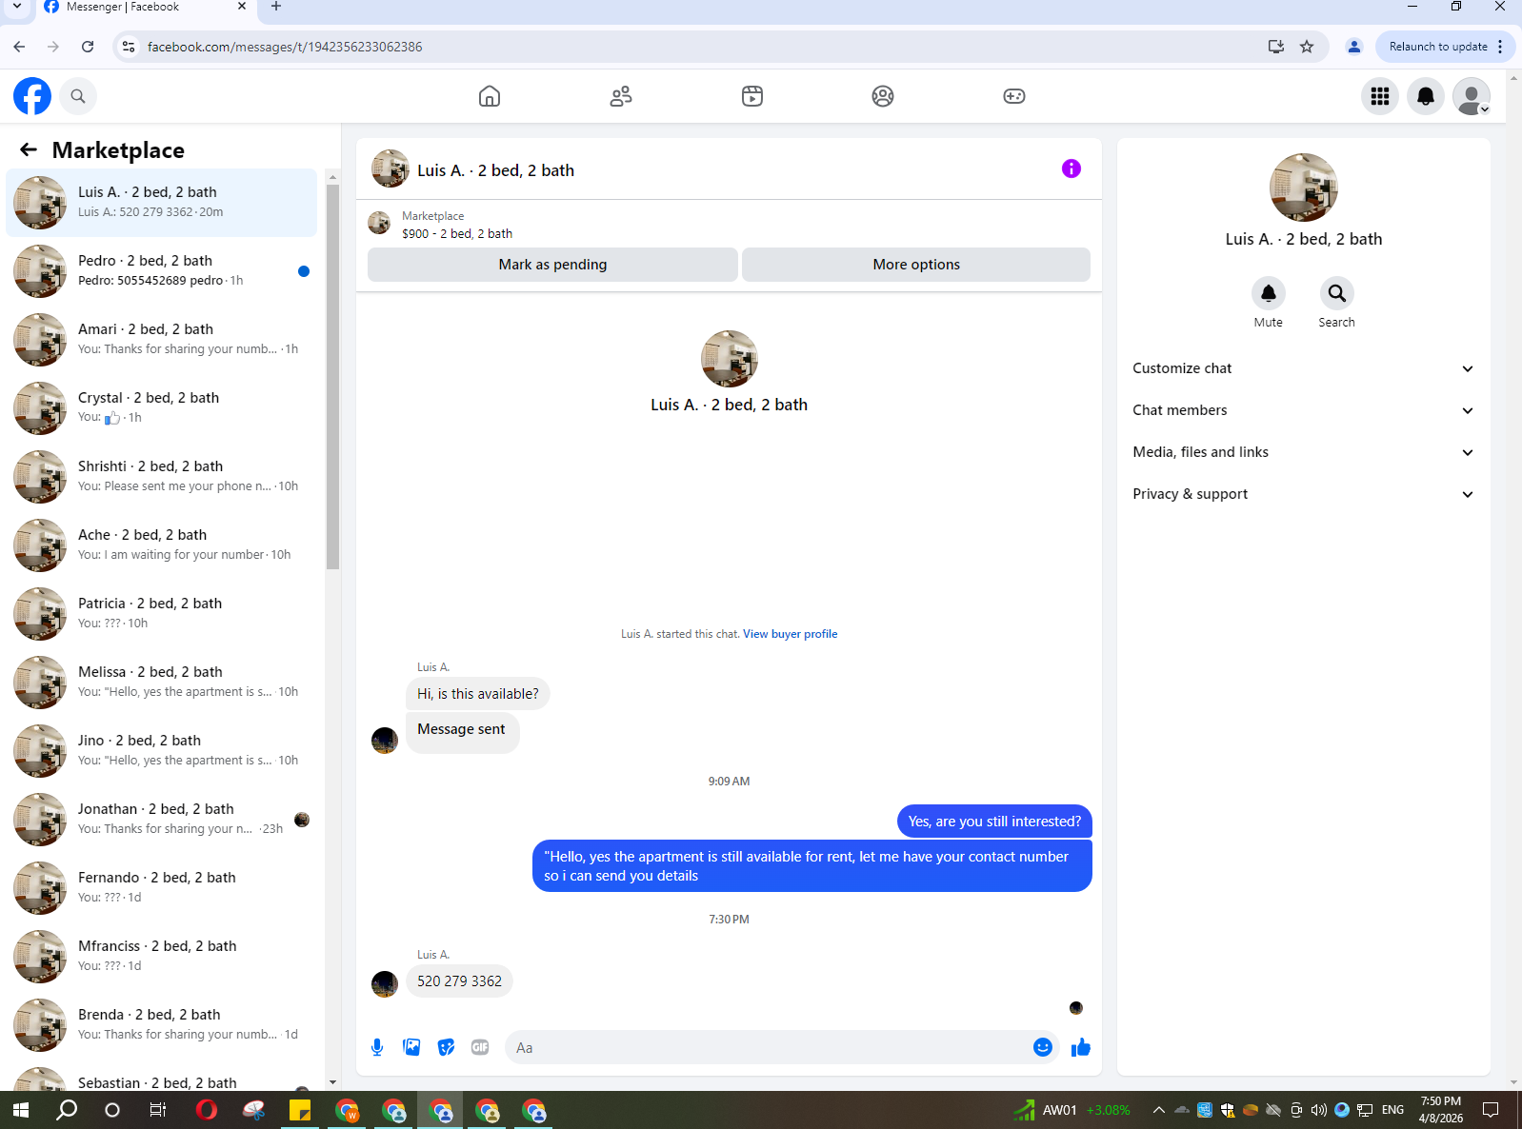This screenshot has height=1129, width=1522.
Task: Open Amari 2 bed, 2 bath conversation
Action: (x=162, y=339)
